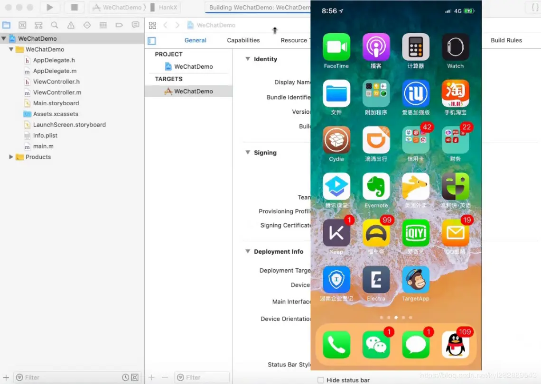
Task: Select AppDelegate.h in navigator
Action: [54, 60]
